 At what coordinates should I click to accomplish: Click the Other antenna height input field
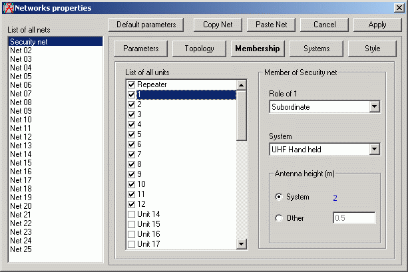(x=354, y=218)
